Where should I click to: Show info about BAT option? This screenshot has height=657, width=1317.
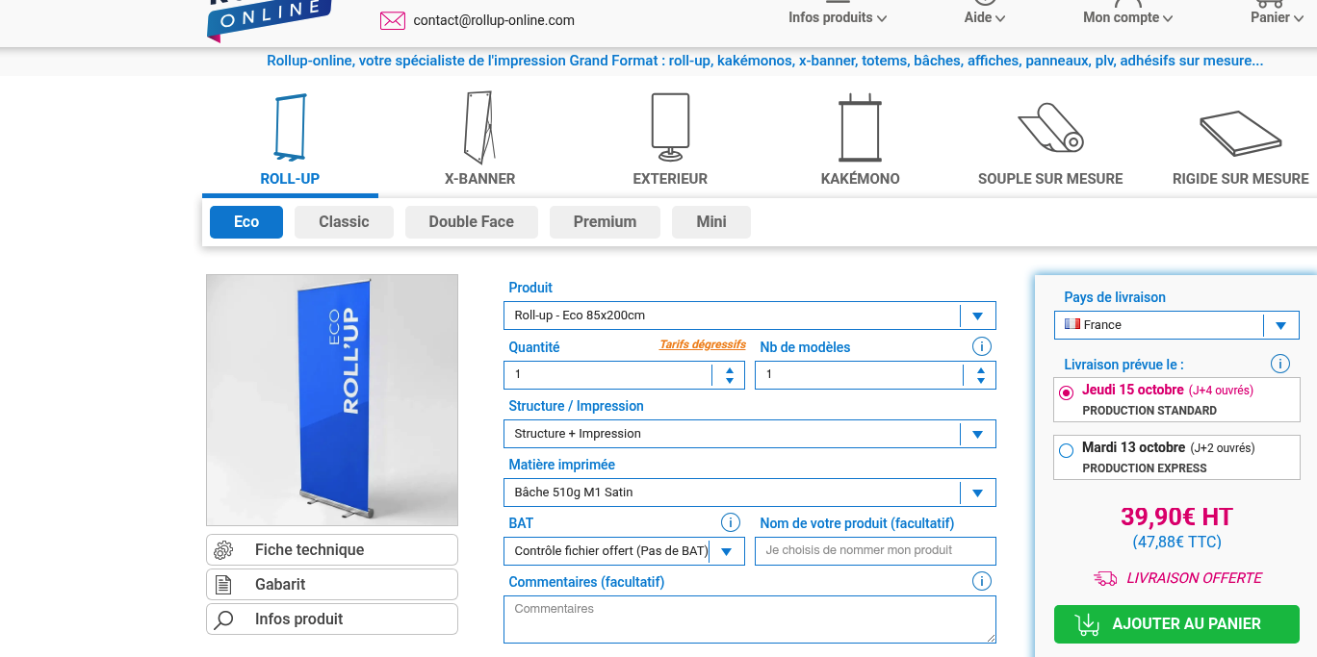click(731, 522)
